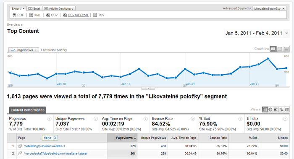Open help for Bounce Rate metric
This screenshot has height=159, width=294.
click(x=193, y=119)
